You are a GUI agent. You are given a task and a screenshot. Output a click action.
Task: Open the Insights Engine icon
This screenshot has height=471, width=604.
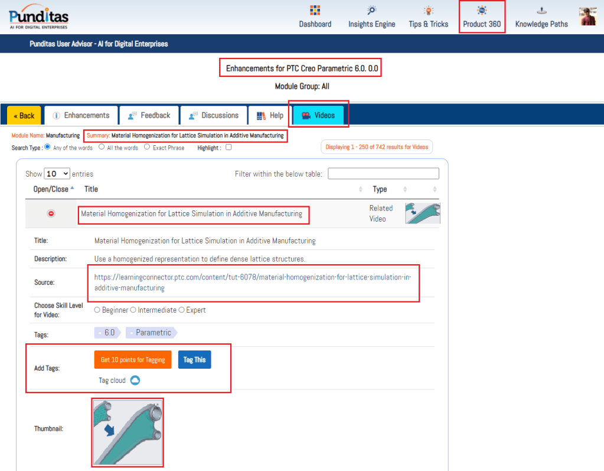point(371,11)
